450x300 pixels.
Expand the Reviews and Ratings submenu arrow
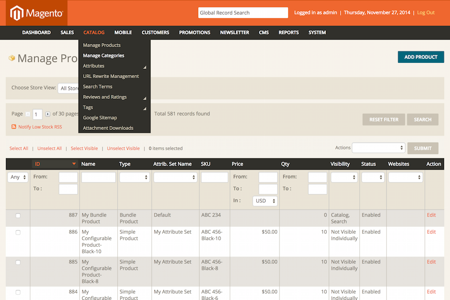click(145, 98)
